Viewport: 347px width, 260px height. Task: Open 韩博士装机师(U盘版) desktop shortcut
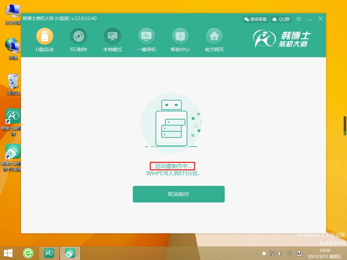(13, 151)
